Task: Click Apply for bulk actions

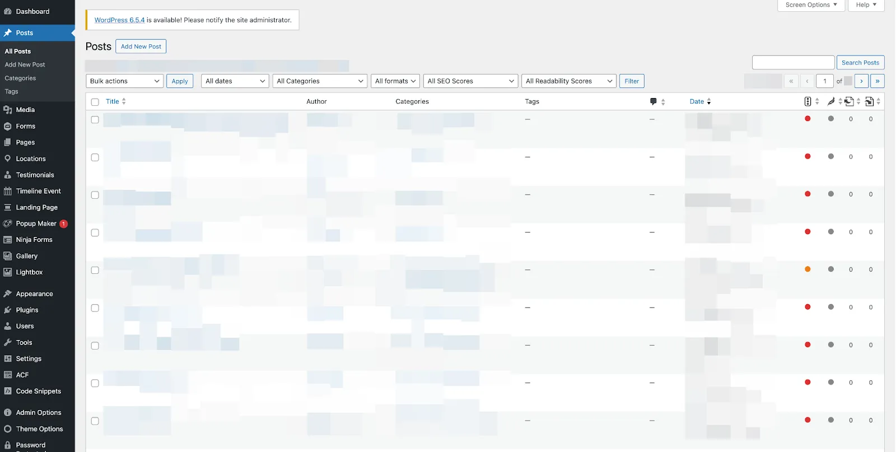Action: click(x=180, y=81)
